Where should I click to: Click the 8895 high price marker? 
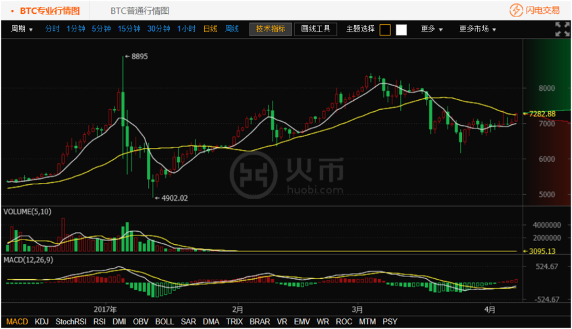(x=139, y=57)
